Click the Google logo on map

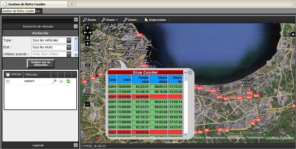(89, 139)
